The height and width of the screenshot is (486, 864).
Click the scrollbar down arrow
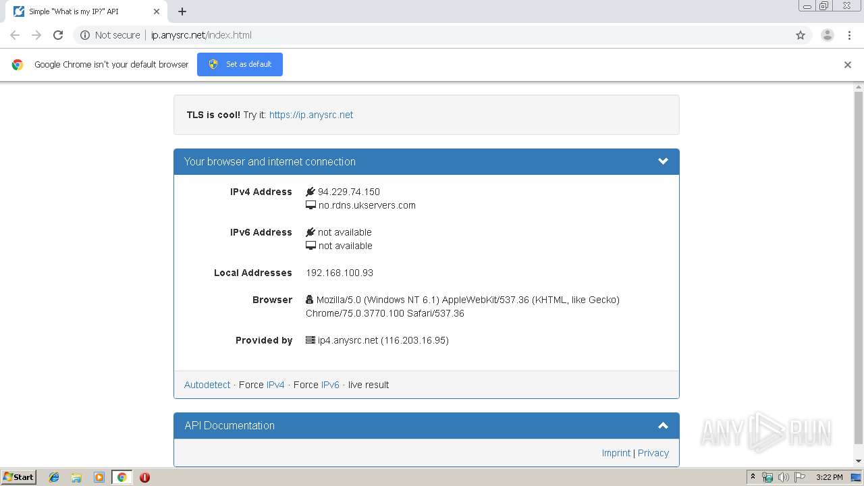pyautogui.click(x=859, y=461)
